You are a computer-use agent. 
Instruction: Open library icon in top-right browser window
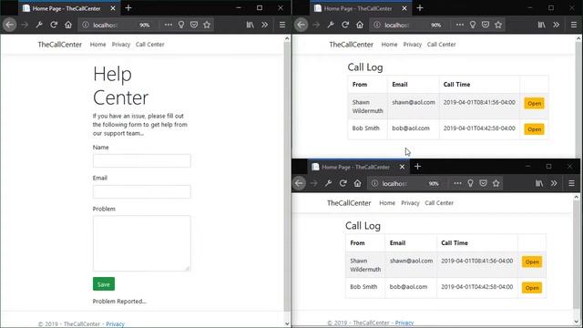tap(542, 25)
